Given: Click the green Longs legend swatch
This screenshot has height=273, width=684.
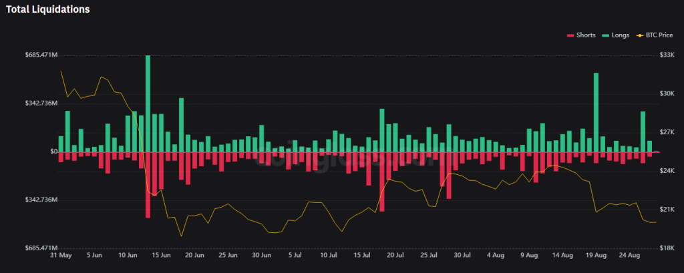Looking at the screenshot, I should 605,35.
